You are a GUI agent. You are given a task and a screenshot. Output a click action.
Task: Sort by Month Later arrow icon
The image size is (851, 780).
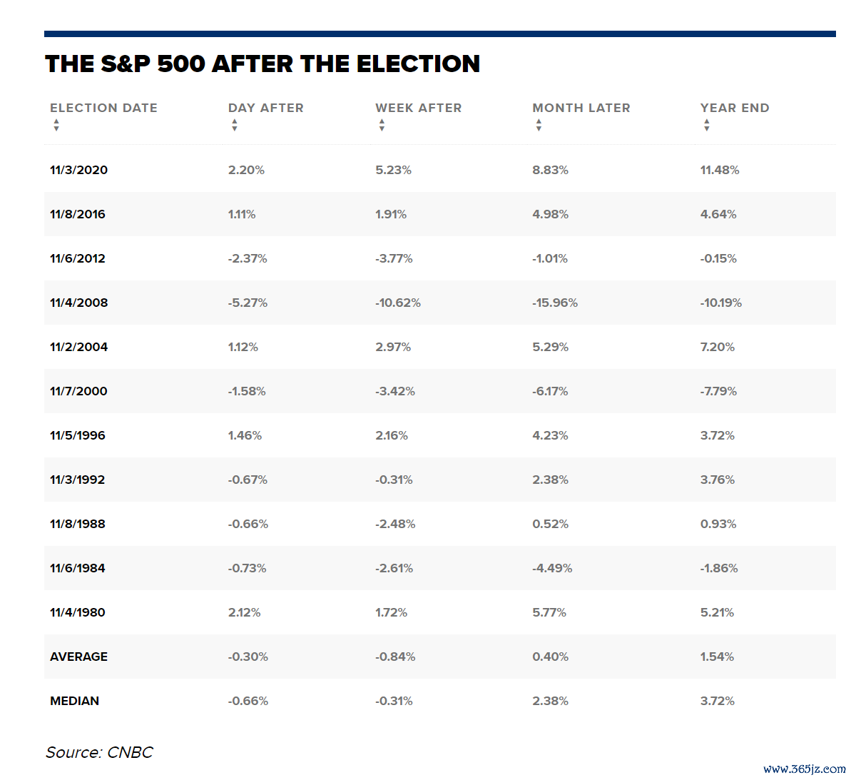539,126
